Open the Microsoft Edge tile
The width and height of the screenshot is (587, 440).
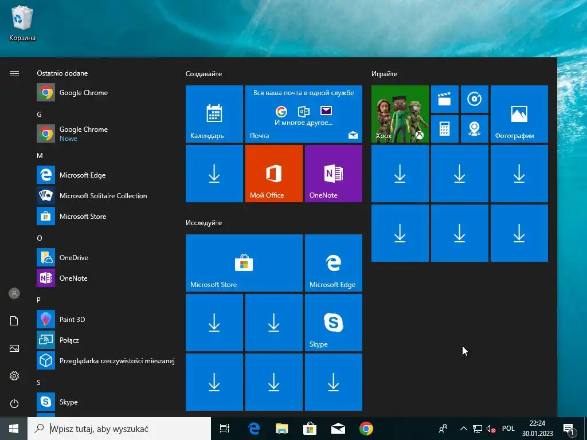pos(334,263)
